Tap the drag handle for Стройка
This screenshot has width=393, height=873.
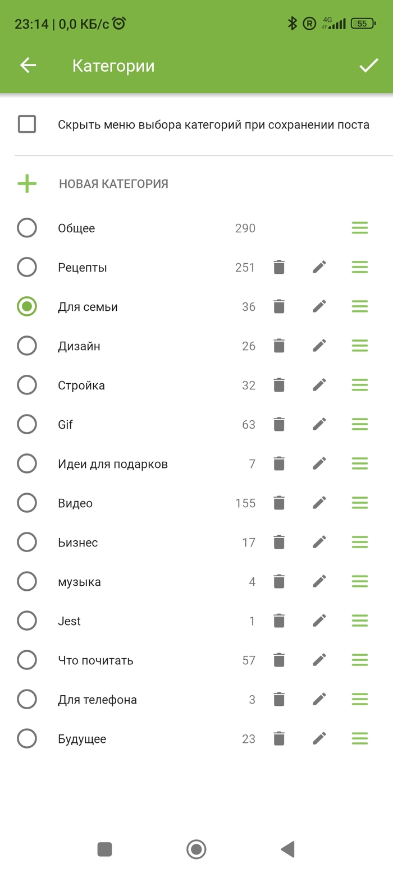coord(360,385)
